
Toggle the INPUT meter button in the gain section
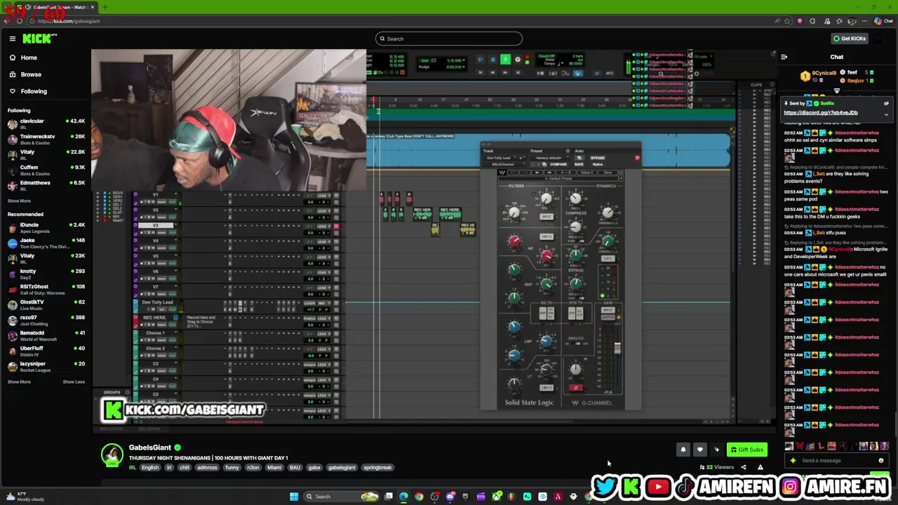[608, 311]
